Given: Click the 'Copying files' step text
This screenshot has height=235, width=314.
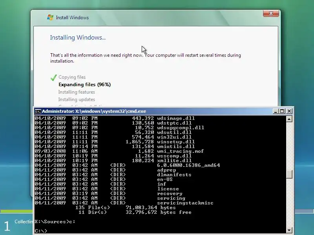Looking at the screenshot, I should click(x=72, y=77).
